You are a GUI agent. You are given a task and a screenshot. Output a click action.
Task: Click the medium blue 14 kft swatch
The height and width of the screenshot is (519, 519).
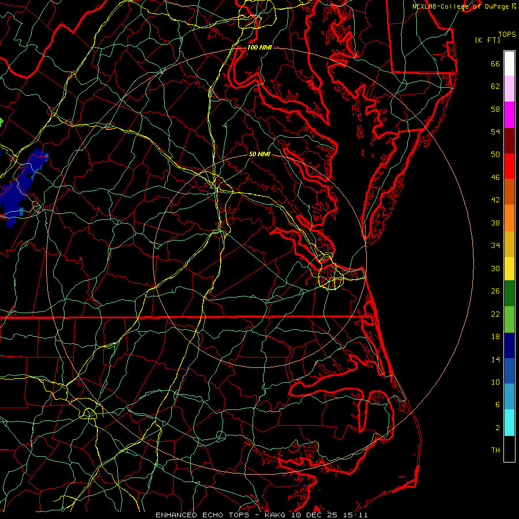coord(509,371)
